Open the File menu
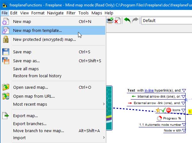This screenshot has width=192, height=143. pos(4,13)
